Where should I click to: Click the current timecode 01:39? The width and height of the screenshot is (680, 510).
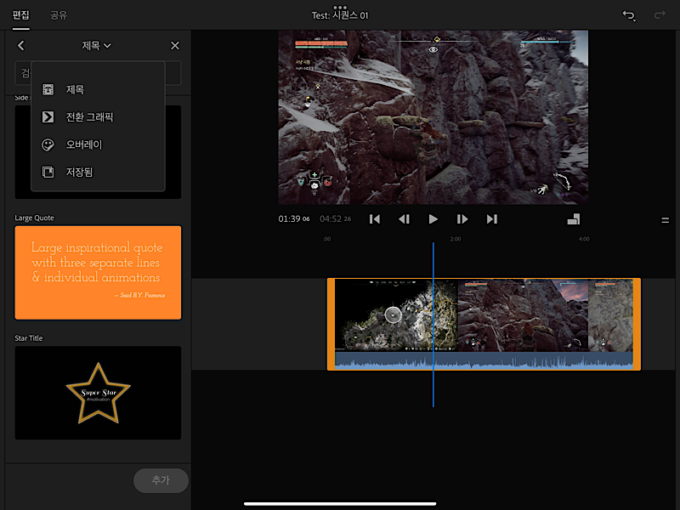pos(294,219)
